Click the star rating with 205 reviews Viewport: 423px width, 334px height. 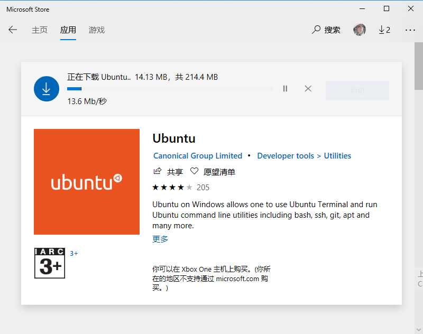[181, 188]
